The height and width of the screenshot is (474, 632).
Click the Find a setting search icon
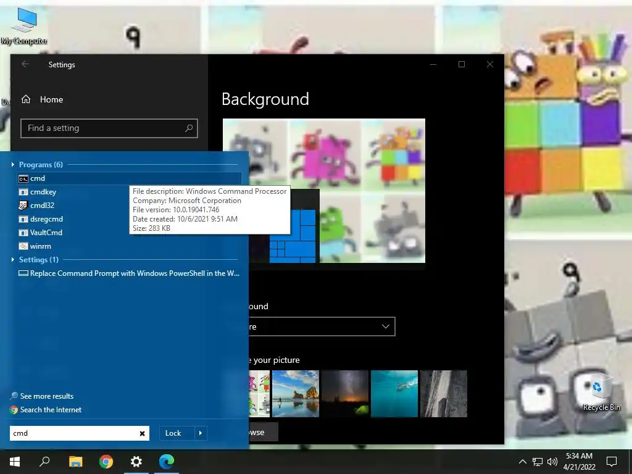pos(189,128)
